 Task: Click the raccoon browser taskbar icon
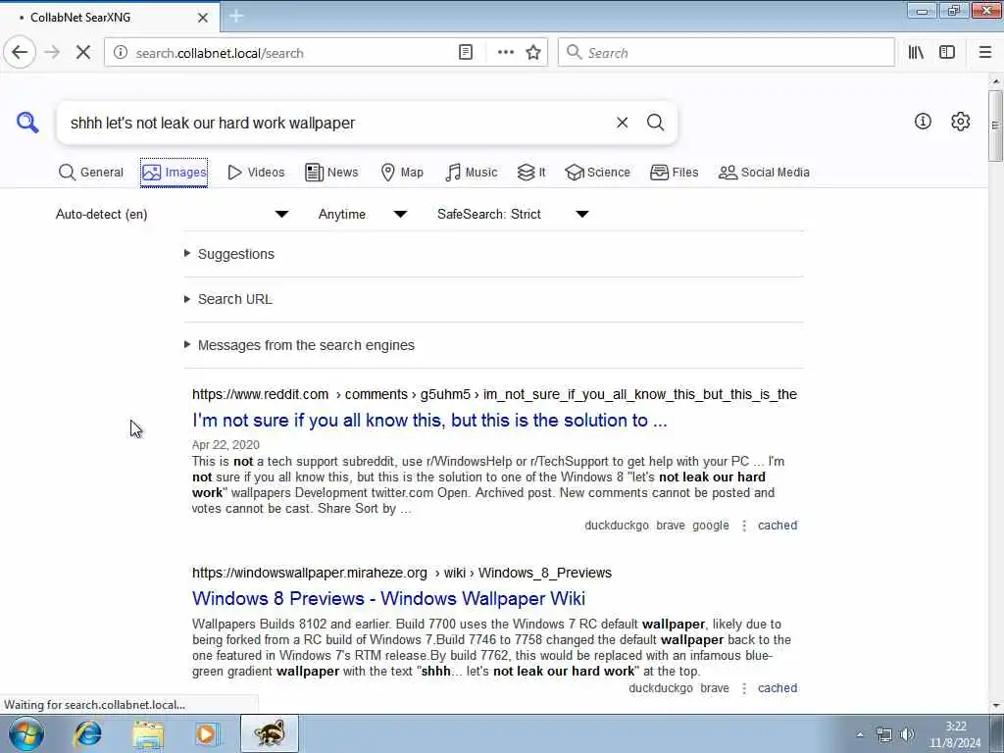tap(270, 733)
